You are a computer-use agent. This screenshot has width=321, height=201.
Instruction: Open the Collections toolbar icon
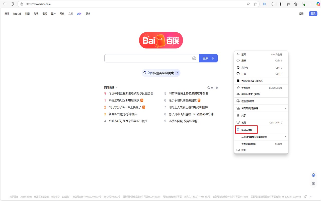pos(296,4)
